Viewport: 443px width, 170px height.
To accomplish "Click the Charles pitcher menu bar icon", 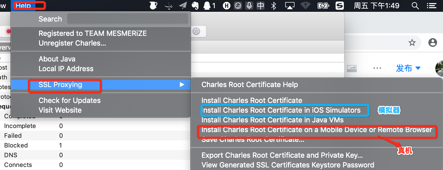I will pos(153,5).
